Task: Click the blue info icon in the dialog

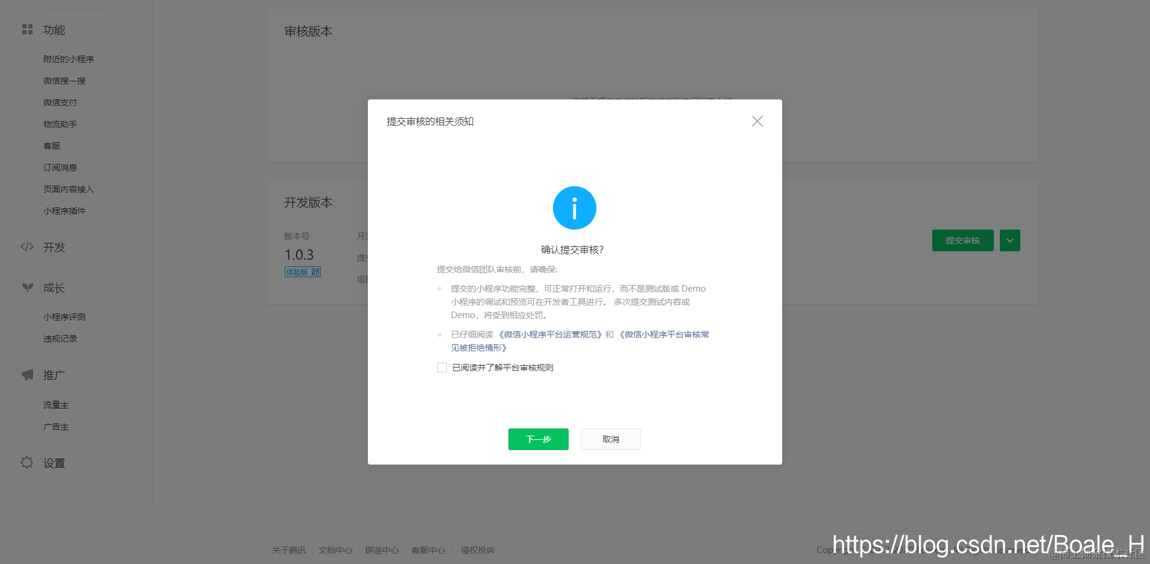Action: pos(573,207)
